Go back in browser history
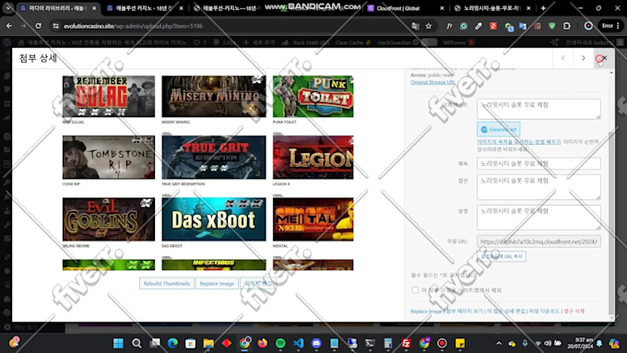The height and width of the screenshot is (353, 627). coord(9,26)
